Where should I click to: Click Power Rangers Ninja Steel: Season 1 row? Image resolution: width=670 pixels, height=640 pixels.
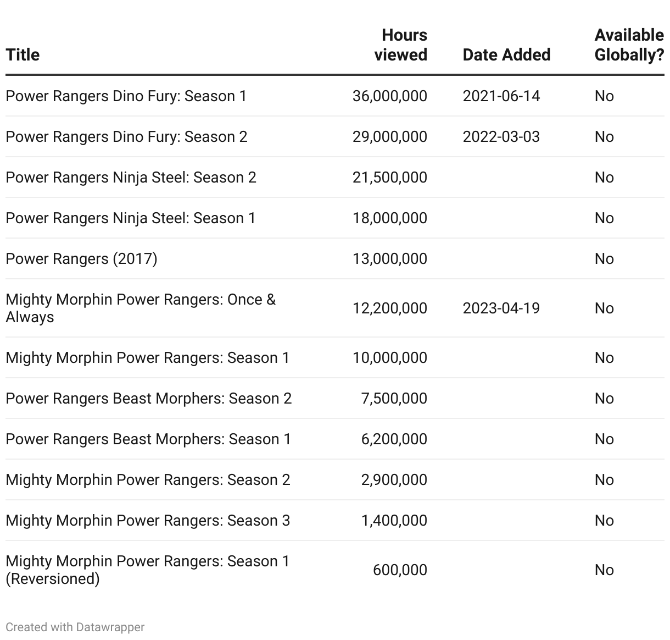click(335, 218)
